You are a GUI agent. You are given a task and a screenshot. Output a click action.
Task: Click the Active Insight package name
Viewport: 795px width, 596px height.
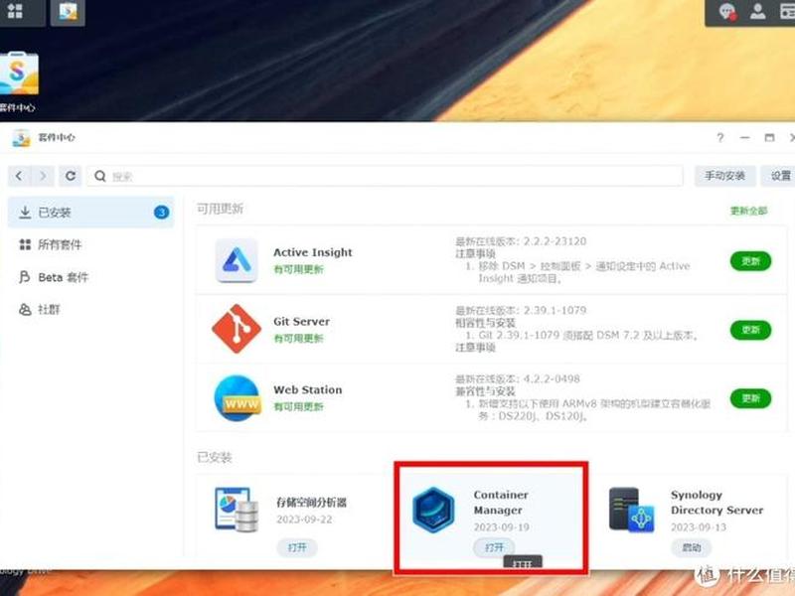313,252
